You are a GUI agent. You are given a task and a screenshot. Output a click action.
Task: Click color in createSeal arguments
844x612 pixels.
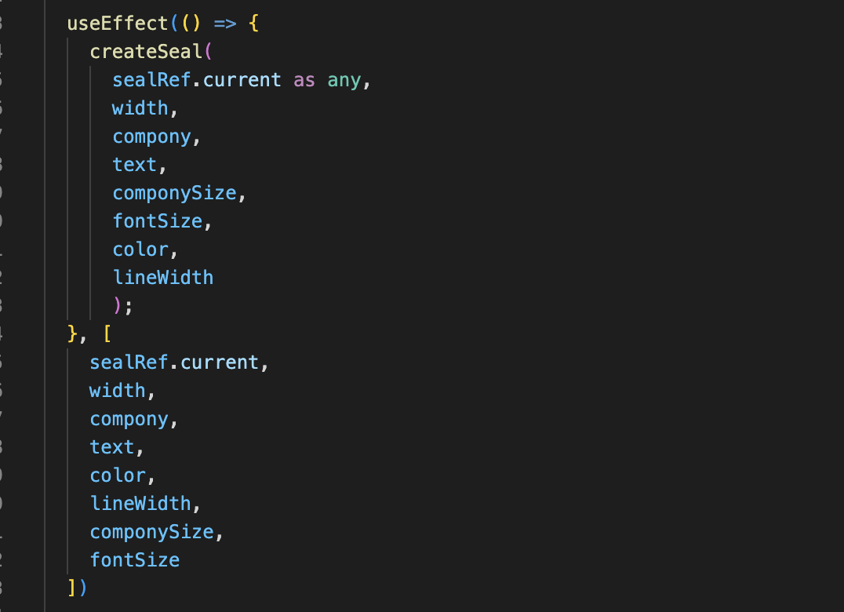pos(140,250)
